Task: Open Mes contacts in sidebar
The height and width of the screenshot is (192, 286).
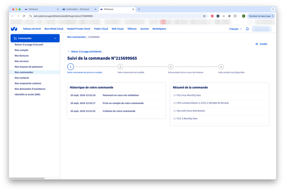Action: tap(22, 78)
